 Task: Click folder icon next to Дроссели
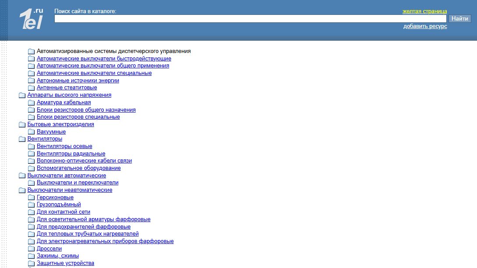point(31,249)
